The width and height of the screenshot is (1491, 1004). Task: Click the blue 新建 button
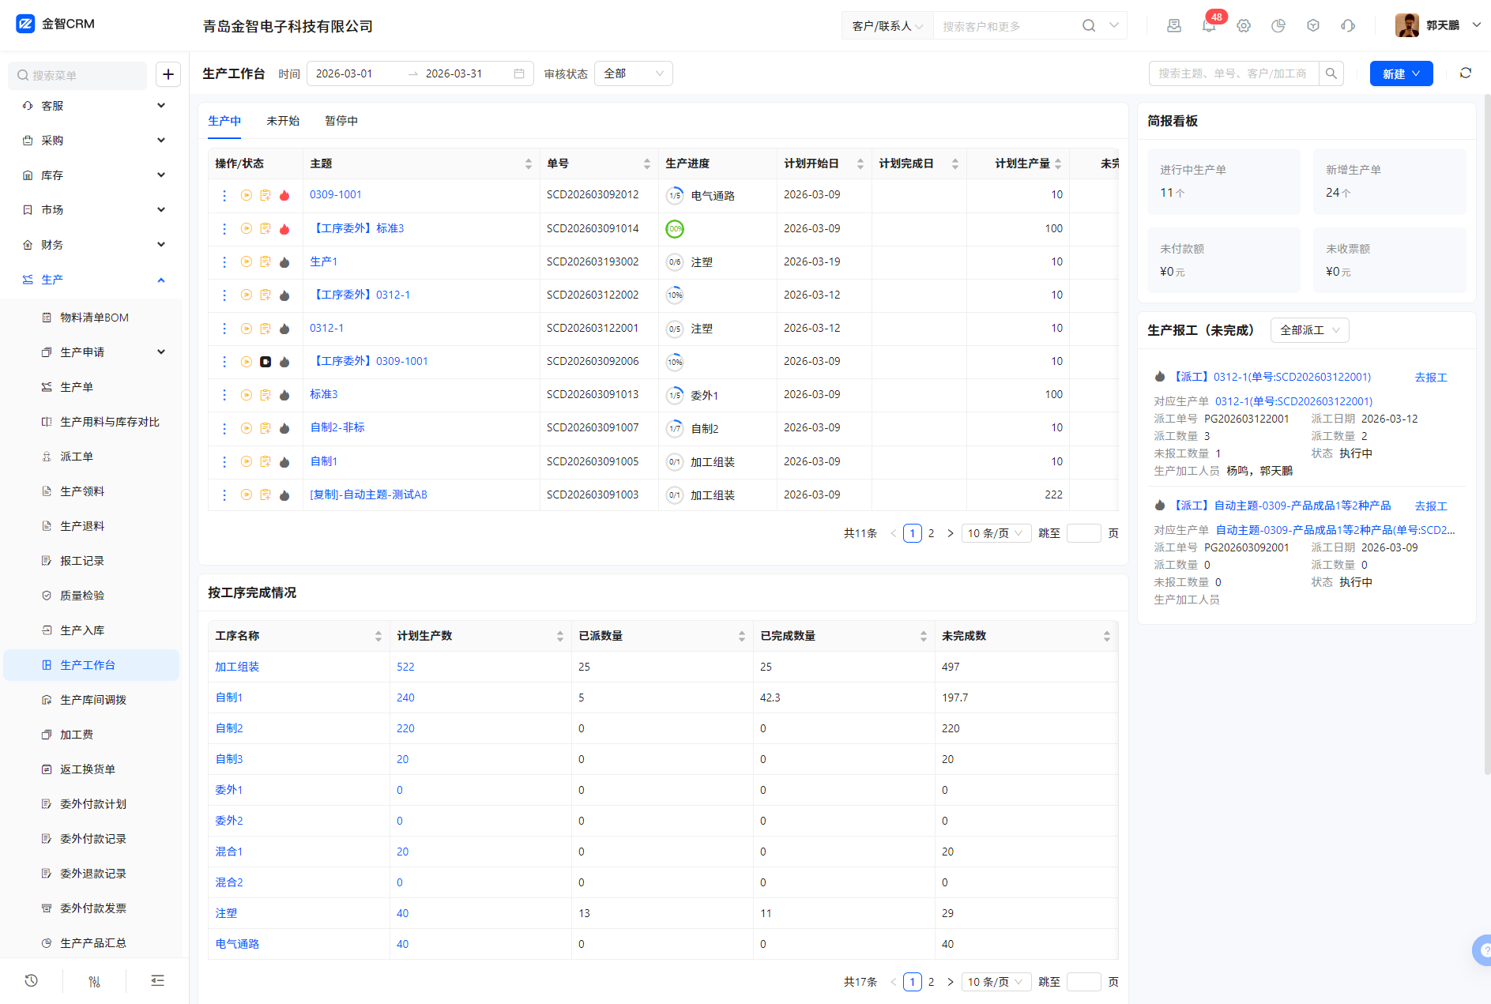click(1400, 73)
